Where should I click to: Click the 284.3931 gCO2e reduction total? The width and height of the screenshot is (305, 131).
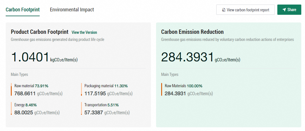187,57
